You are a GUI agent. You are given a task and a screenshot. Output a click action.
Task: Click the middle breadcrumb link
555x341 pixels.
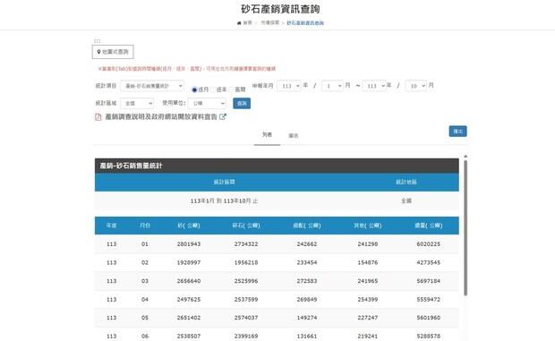click(x=270, y=23)
